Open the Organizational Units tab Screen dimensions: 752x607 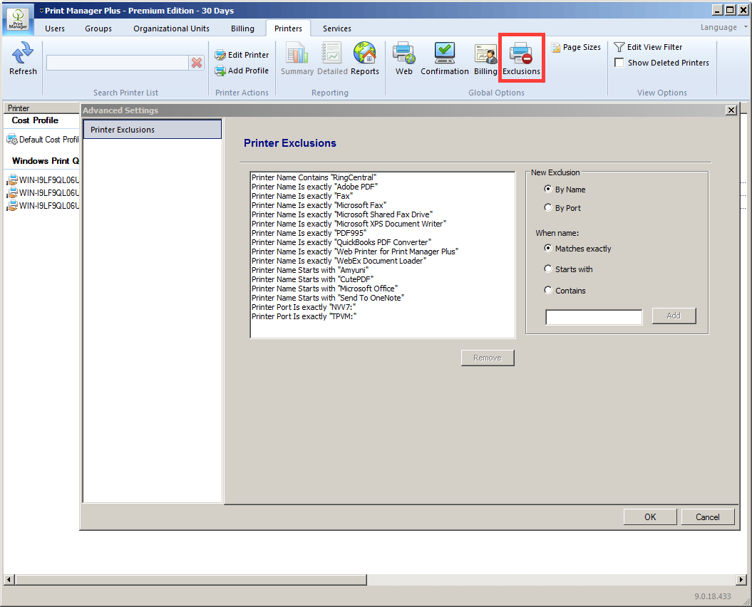coord(171,28)
